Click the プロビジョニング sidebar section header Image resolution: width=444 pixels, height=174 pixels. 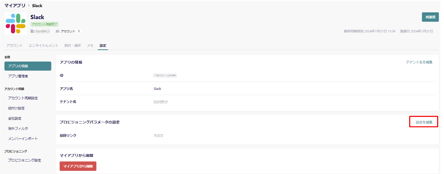[15, 151]
